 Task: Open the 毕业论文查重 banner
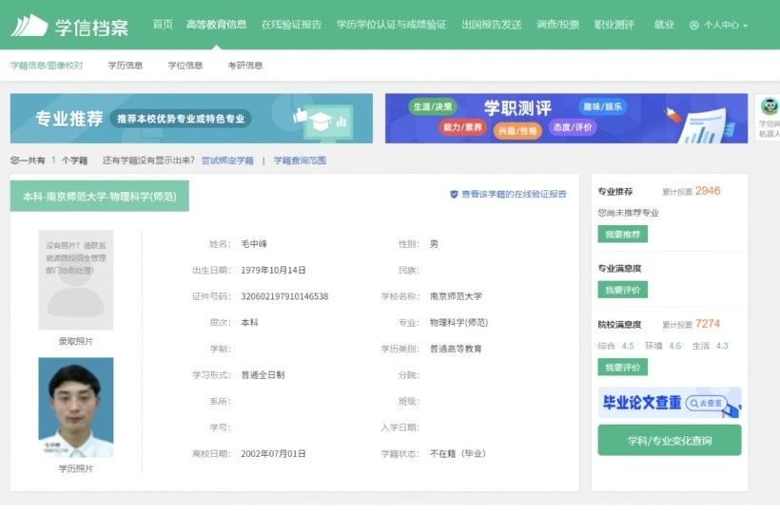click(670, 403)
